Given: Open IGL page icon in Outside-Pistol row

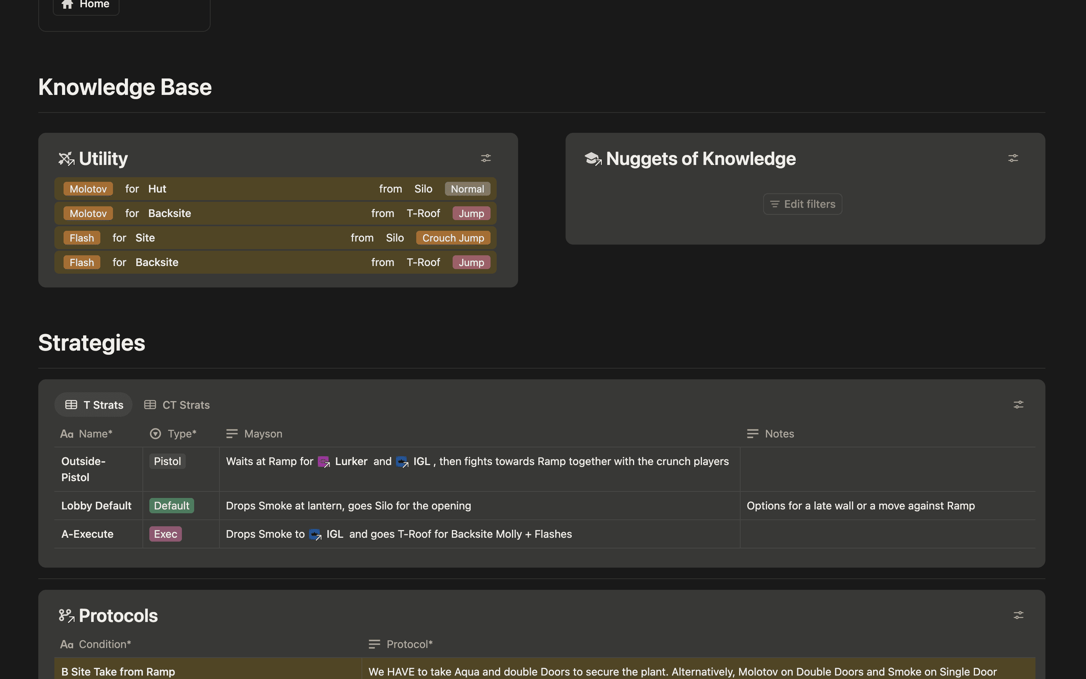Looking at the screenshot, I should (402, 462).
